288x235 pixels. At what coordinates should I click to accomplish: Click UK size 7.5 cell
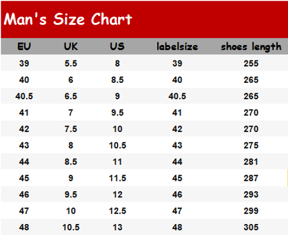(x=71, y=129)
